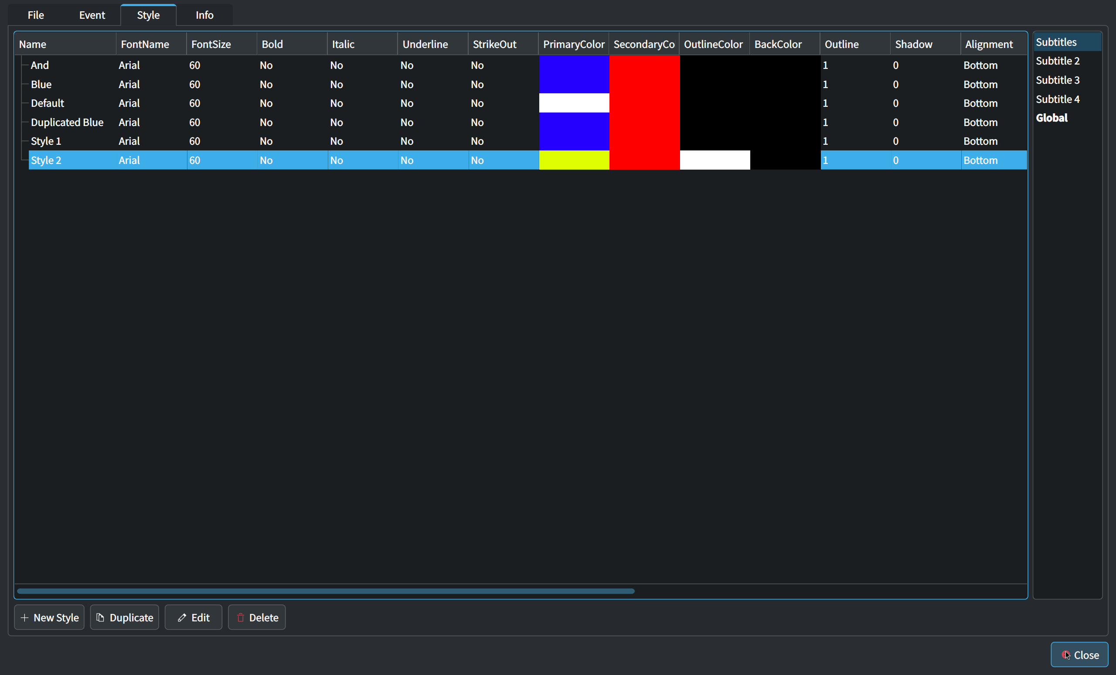
Task: Click the white OutlineColor swatch of Style 2
Action: [715, 160]
